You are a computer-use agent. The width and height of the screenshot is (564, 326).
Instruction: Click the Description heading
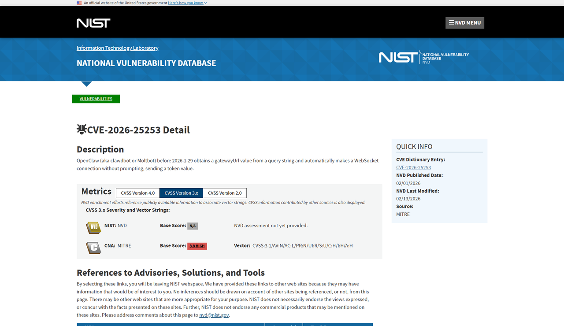tap(100, 149)
